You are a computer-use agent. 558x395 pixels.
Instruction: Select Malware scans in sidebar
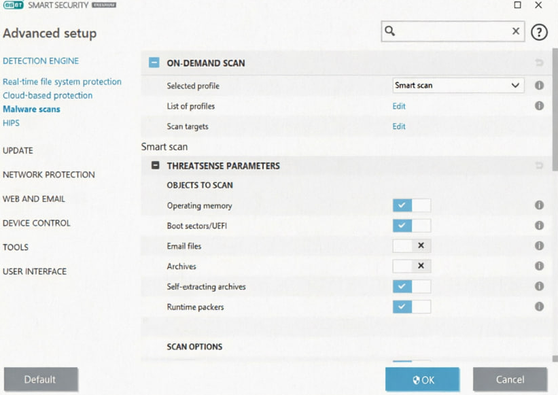coord(32,109)
